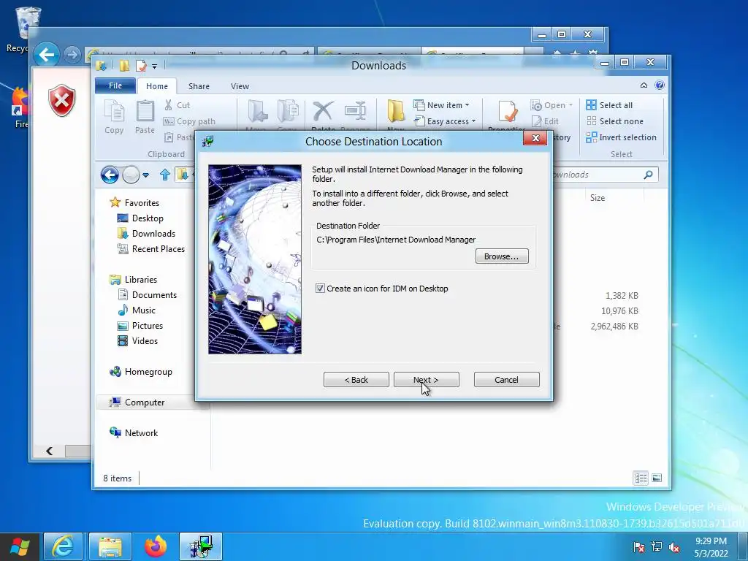The image size is (748, 561).
Task: Open recent locations dropdown arrow in explorer
Action: tap(145, 175)
